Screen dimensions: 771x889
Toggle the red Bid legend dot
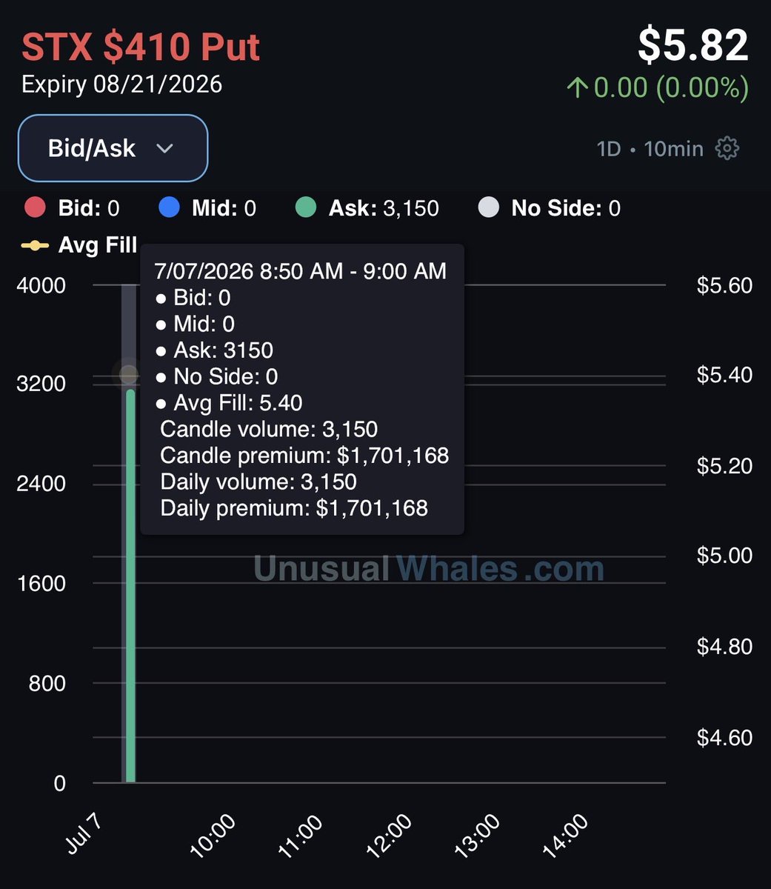36,208
